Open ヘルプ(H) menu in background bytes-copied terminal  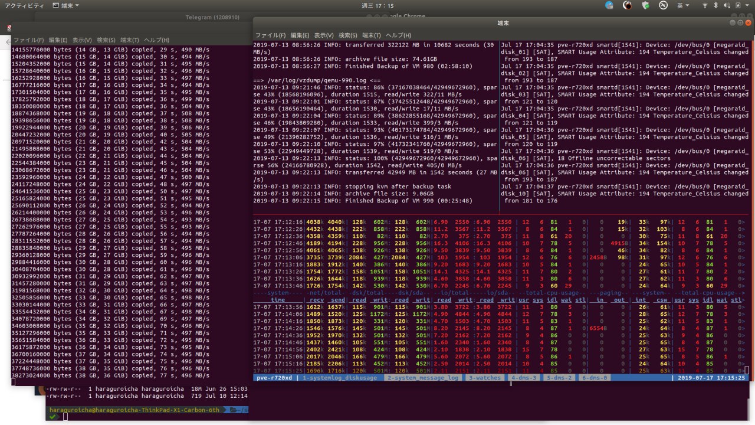tap(156, 40)
